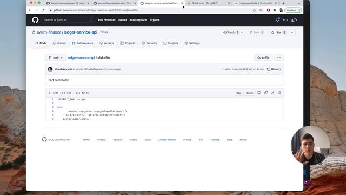
Task: Open a new browser tab with plus
Action: click(x=283, y=3)
